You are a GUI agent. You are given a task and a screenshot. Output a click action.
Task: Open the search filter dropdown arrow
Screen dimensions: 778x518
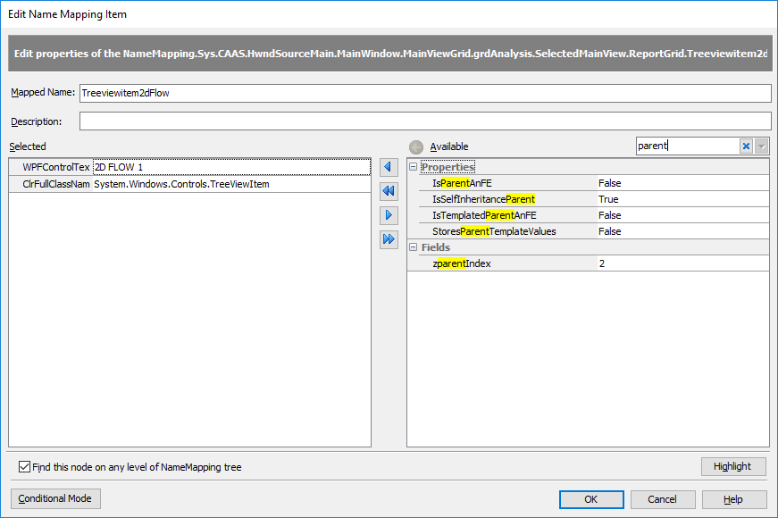pyautogui.click(x=762, y=146)
